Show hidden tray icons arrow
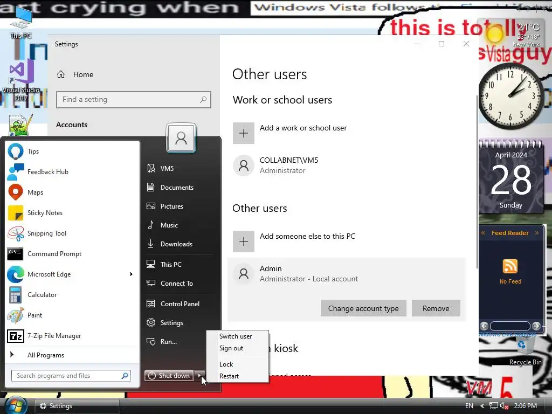This screenshot has height=414, width=552. 482,406
